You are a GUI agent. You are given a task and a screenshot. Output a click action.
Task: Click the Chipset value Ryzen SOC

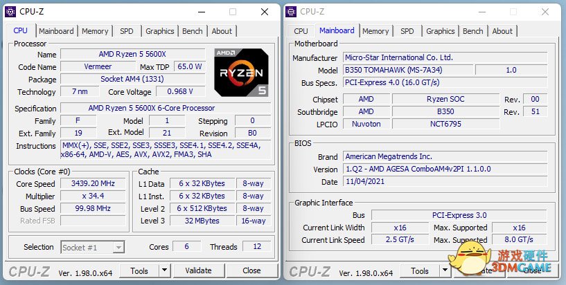point(445,99)
